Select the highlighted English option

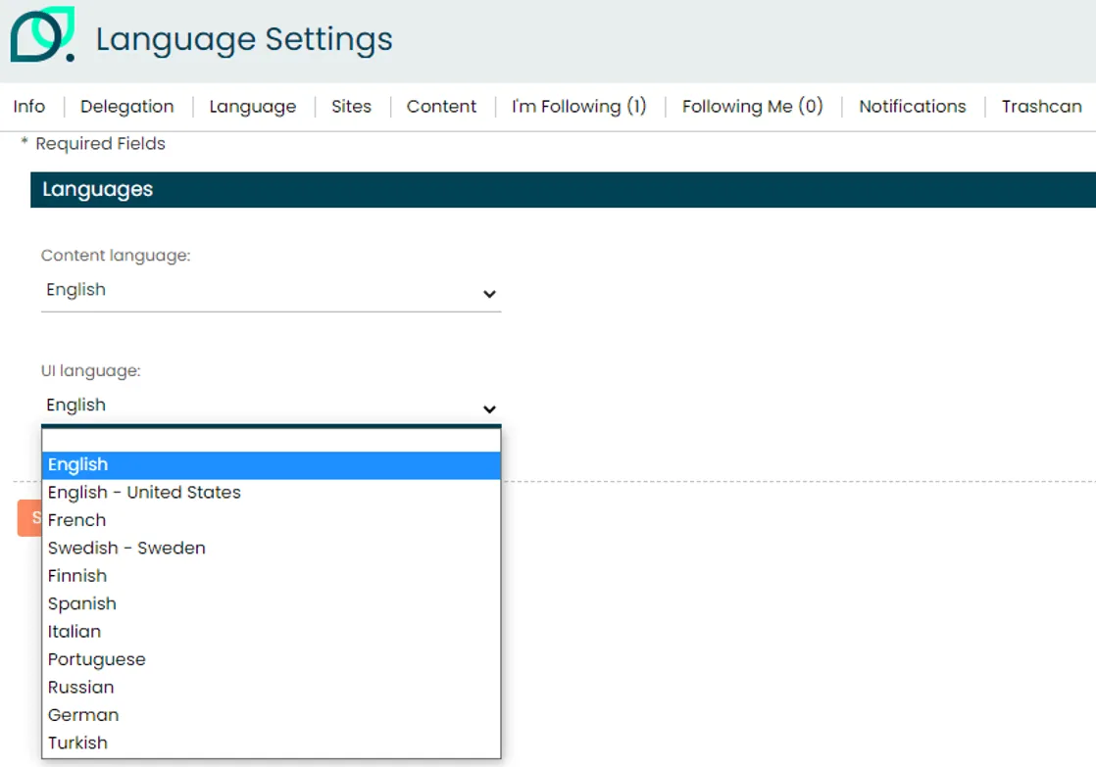point(272,465)
